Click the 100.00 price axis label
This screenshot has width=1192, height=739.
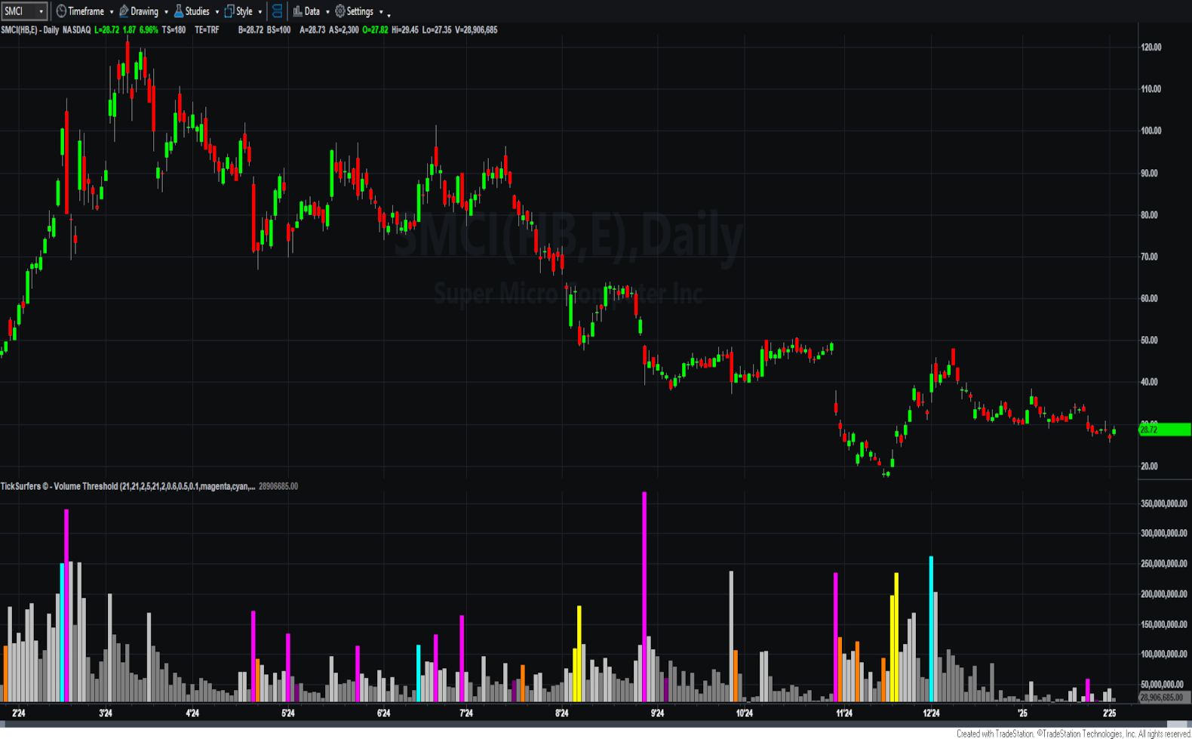1151,131
